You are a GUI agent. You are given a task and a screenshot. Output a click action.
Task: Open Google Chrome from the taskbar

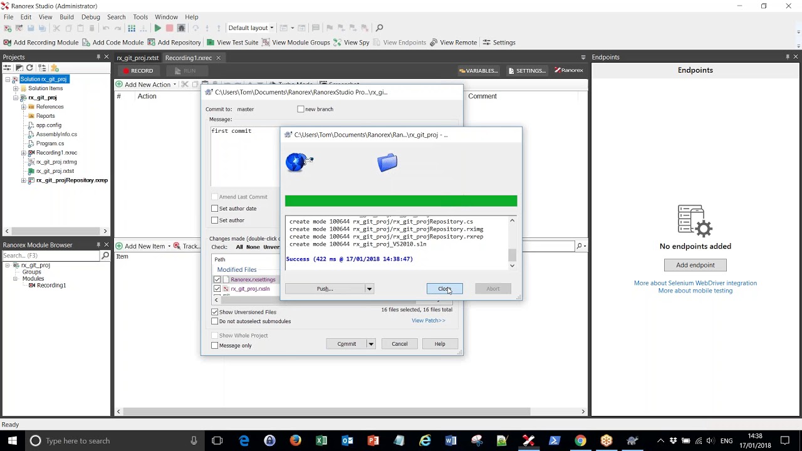tap(580, 441)
